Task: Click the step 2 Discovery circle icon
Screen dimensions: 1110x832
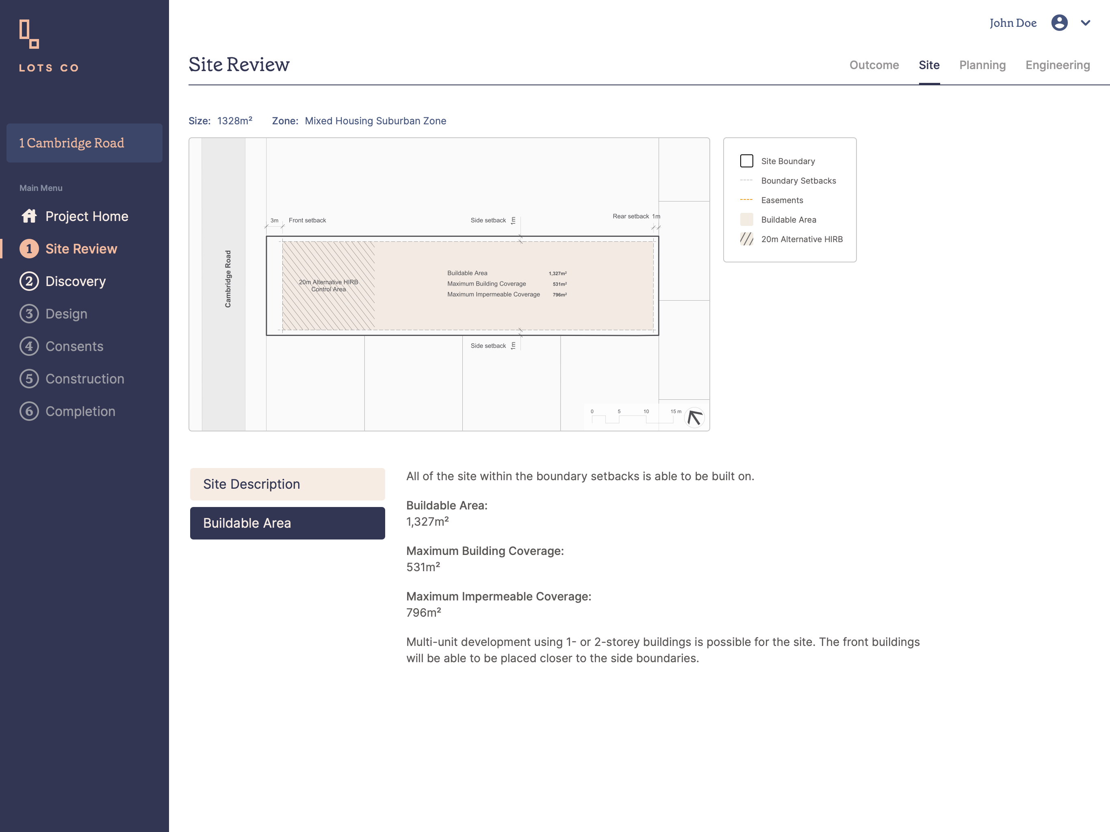Action: (29, 281)
